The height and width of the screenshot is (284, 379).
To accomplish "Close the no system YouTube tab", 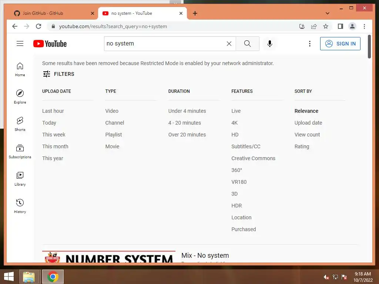I will coord(181,13).
